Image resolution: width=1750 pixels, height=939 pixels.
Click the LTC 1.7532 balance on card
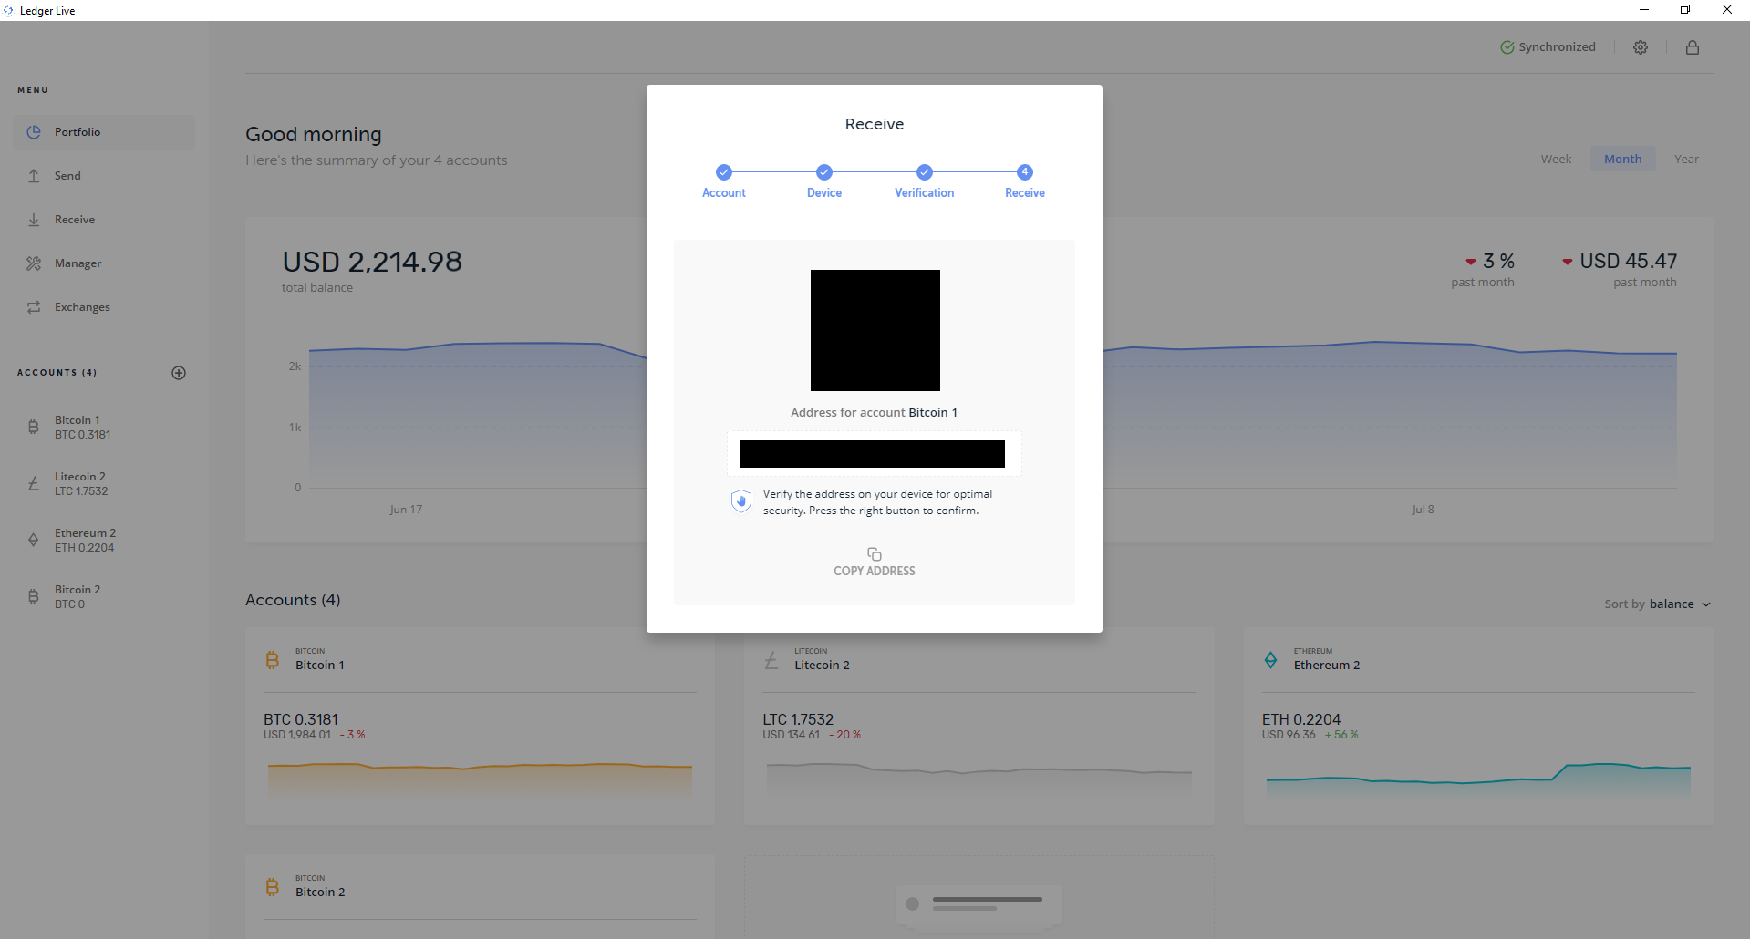tap(798, 720)
